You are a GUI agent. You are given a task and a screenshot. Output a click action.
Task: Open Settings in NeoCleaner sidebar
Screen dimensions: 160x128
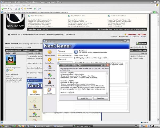50,91
